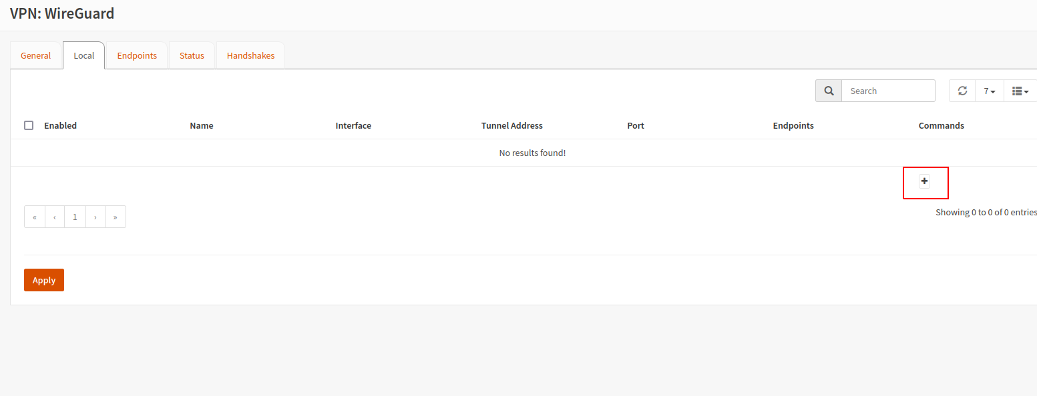Image resolution: width=1037 pixels, height=396 pixels.
Task: Go to first page of results
Action: tap(35, 217)
